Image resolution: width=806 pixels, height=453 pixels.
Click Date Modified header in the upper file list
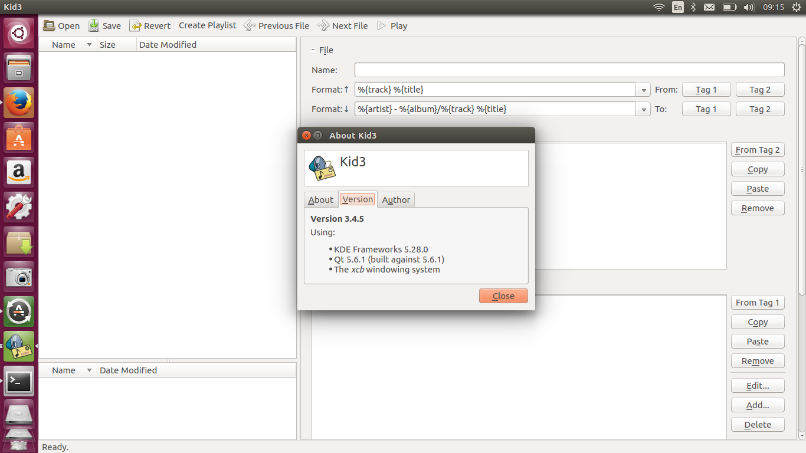coord(216,45)
